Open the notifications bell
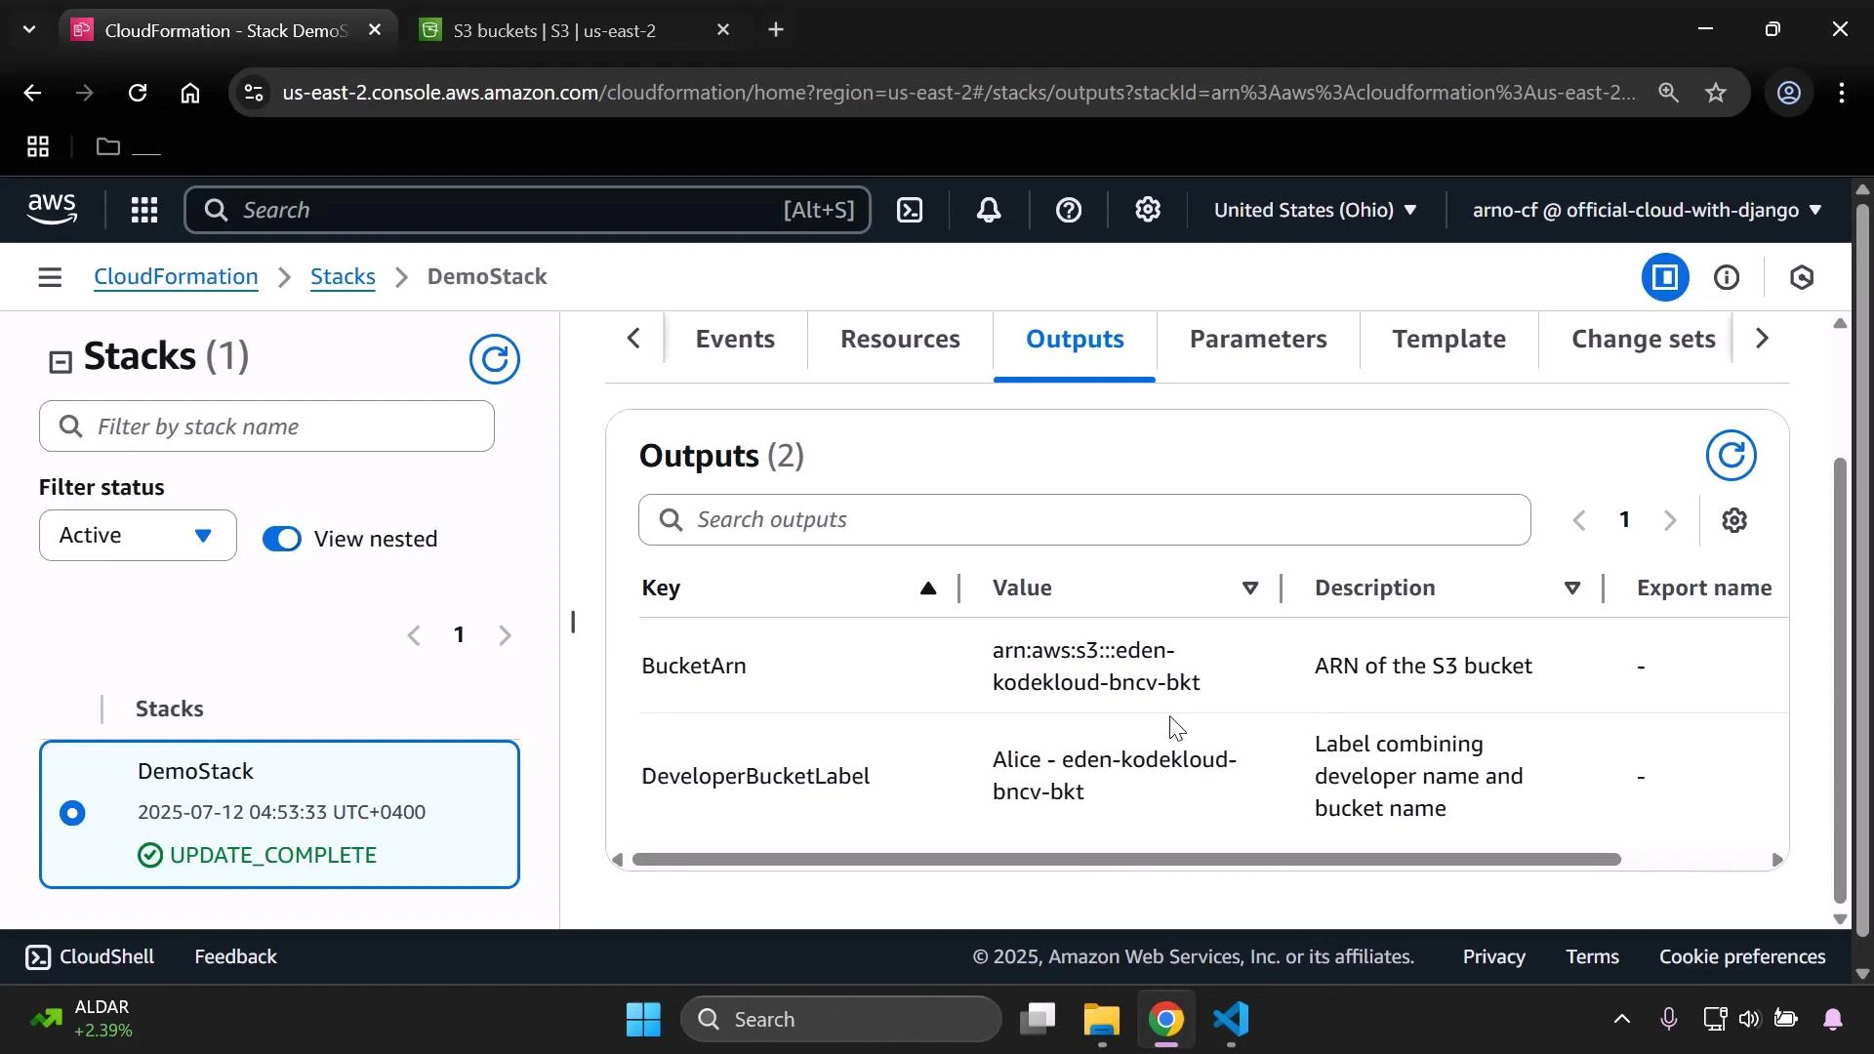1874x1054 pixels. (989, 210)
